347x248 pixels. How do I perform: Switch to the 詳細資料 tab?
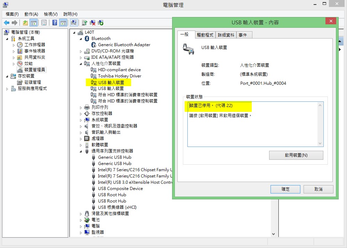coord(226,35)
